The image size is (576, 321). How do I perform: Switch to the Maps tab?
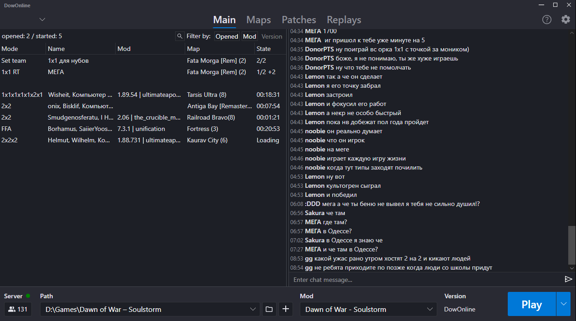tap(258, 20)
